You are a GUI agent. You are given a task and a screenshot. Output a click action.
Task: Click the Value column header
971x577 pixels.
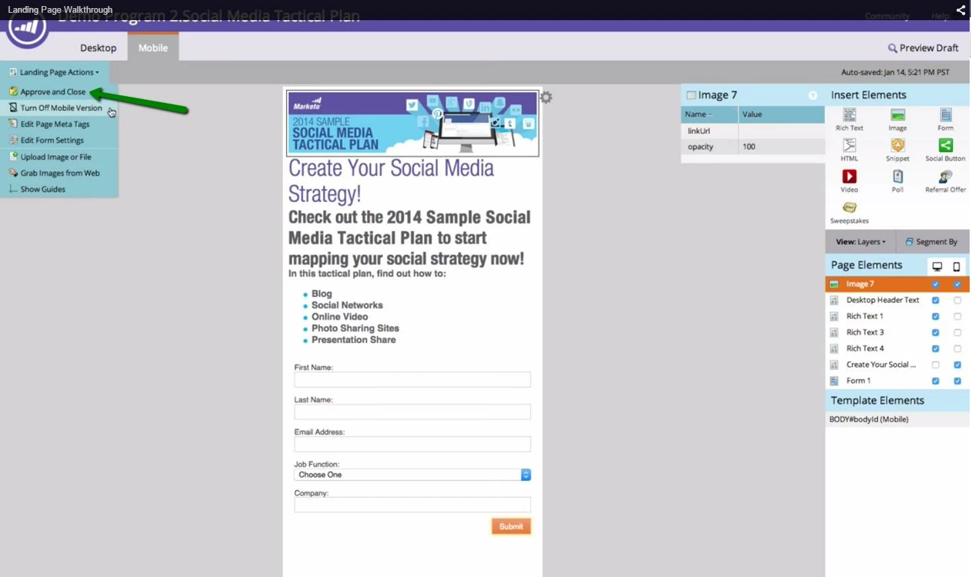781,114
